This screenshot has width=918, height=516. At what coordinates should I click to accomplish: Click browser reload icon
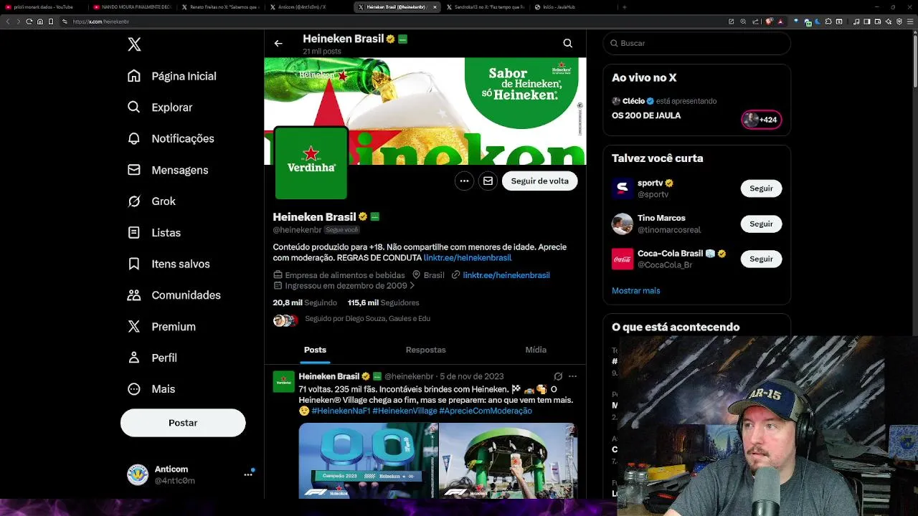(29, 21)
